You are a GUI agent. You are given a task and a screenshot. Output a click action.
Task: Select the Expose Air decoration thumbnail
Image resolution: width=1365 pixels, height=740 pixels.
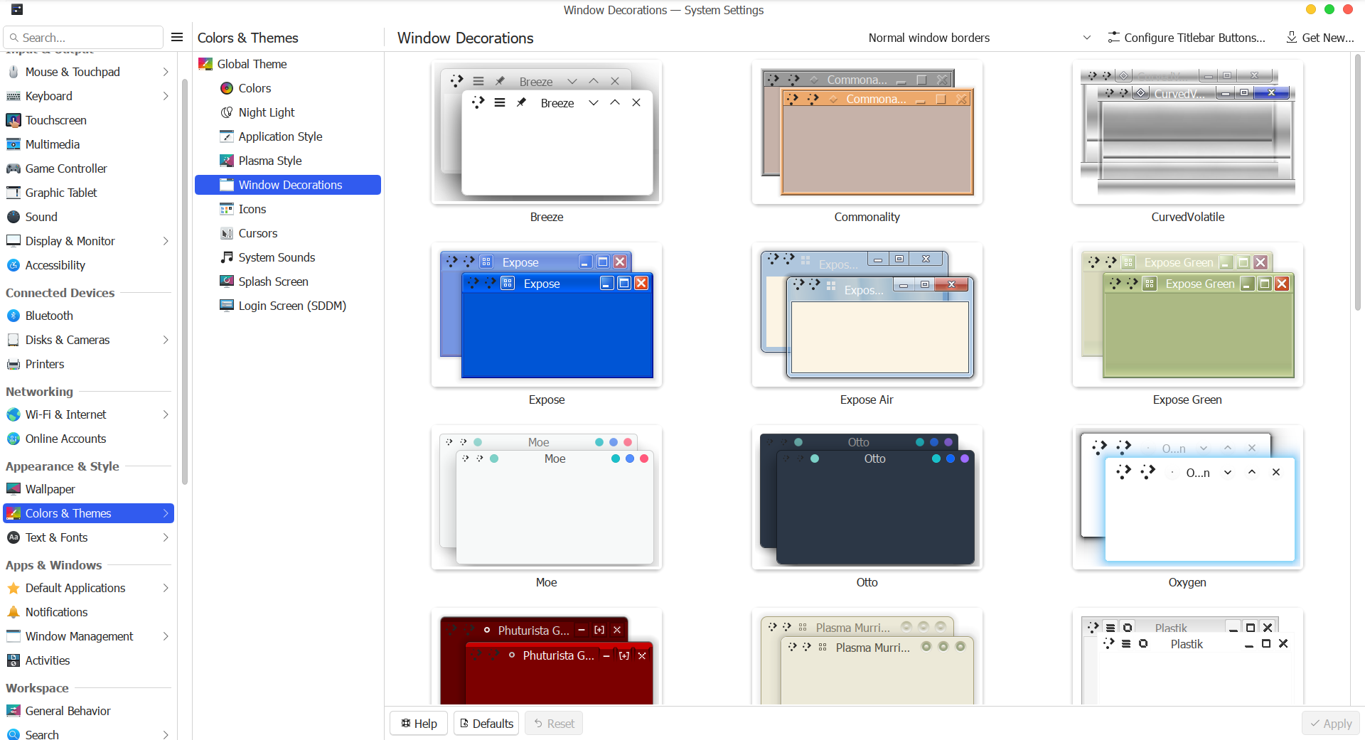867,316
